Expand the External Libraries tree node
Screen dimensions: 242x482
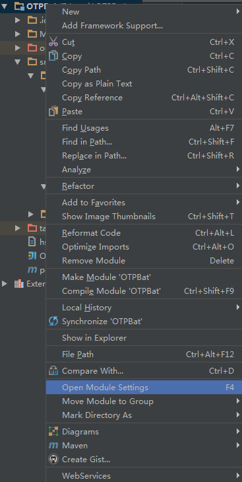[x=4, y=283]
